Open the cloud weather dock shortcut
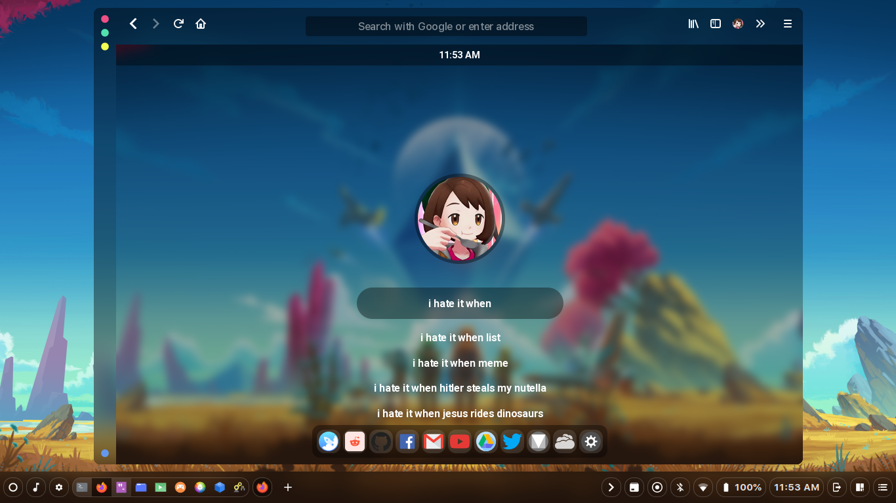This screenshot has width=896, height=503. (x=565, y=441)
